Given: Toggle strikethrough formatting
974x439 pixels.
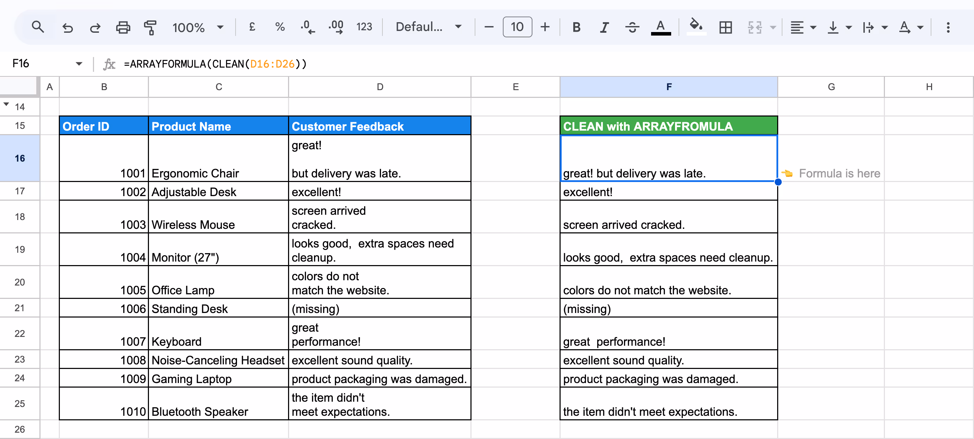Looking at the screenshot, I should coord(632,27).
